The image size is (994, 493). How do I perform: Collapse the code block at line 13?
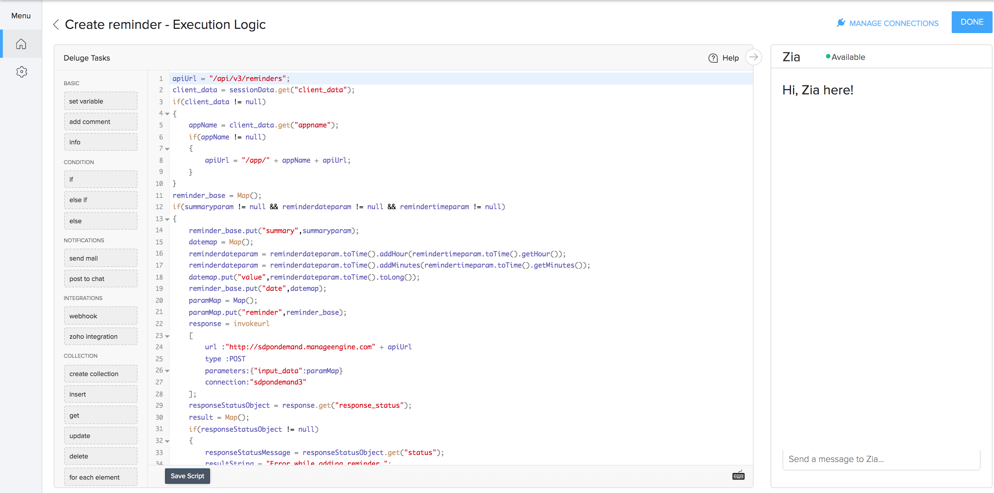pos(167,219)
